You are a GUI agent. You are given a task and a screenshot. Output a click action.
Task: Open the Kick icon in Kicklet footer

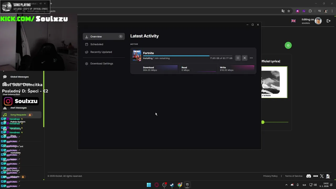316,176
